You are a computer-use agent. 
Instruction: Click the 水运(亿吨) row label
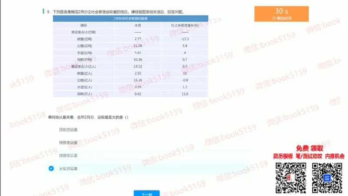pyautogui.click(x=84, y=53)
